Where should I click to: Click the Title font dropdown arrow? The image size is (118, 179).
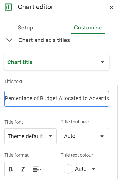tap(50, 136)
